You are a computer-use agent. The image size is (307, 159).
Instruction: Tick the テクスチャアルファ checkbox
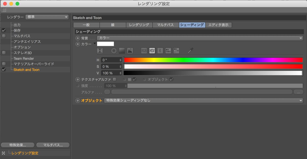point(115,79)
